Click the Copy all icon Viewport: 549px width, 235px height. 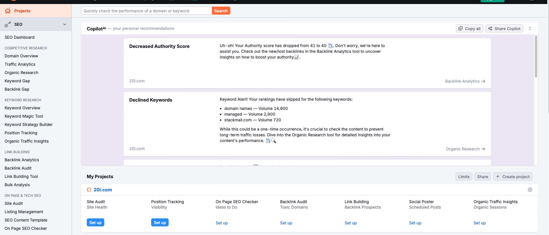[x=461, y=28]
